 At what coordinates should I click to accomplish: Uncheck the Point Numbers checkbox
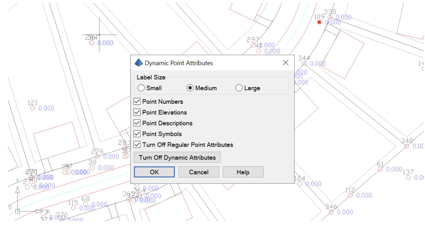pos(137,101)
